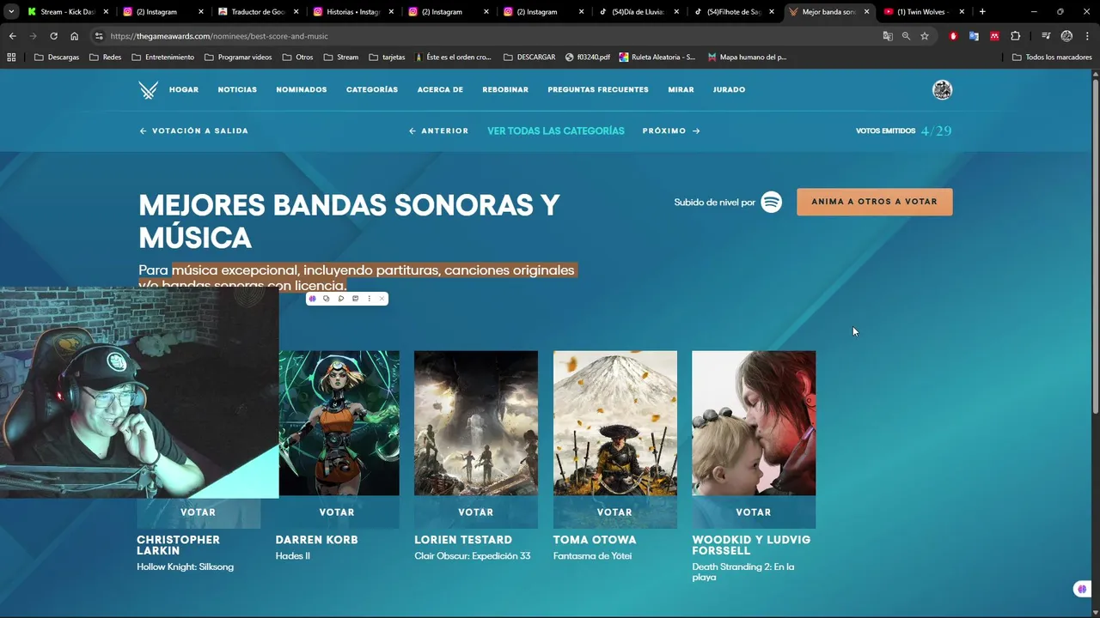Vote for Toma Otowa
The height and width of the screenshot is (618, 1100).
coord(614,512)
